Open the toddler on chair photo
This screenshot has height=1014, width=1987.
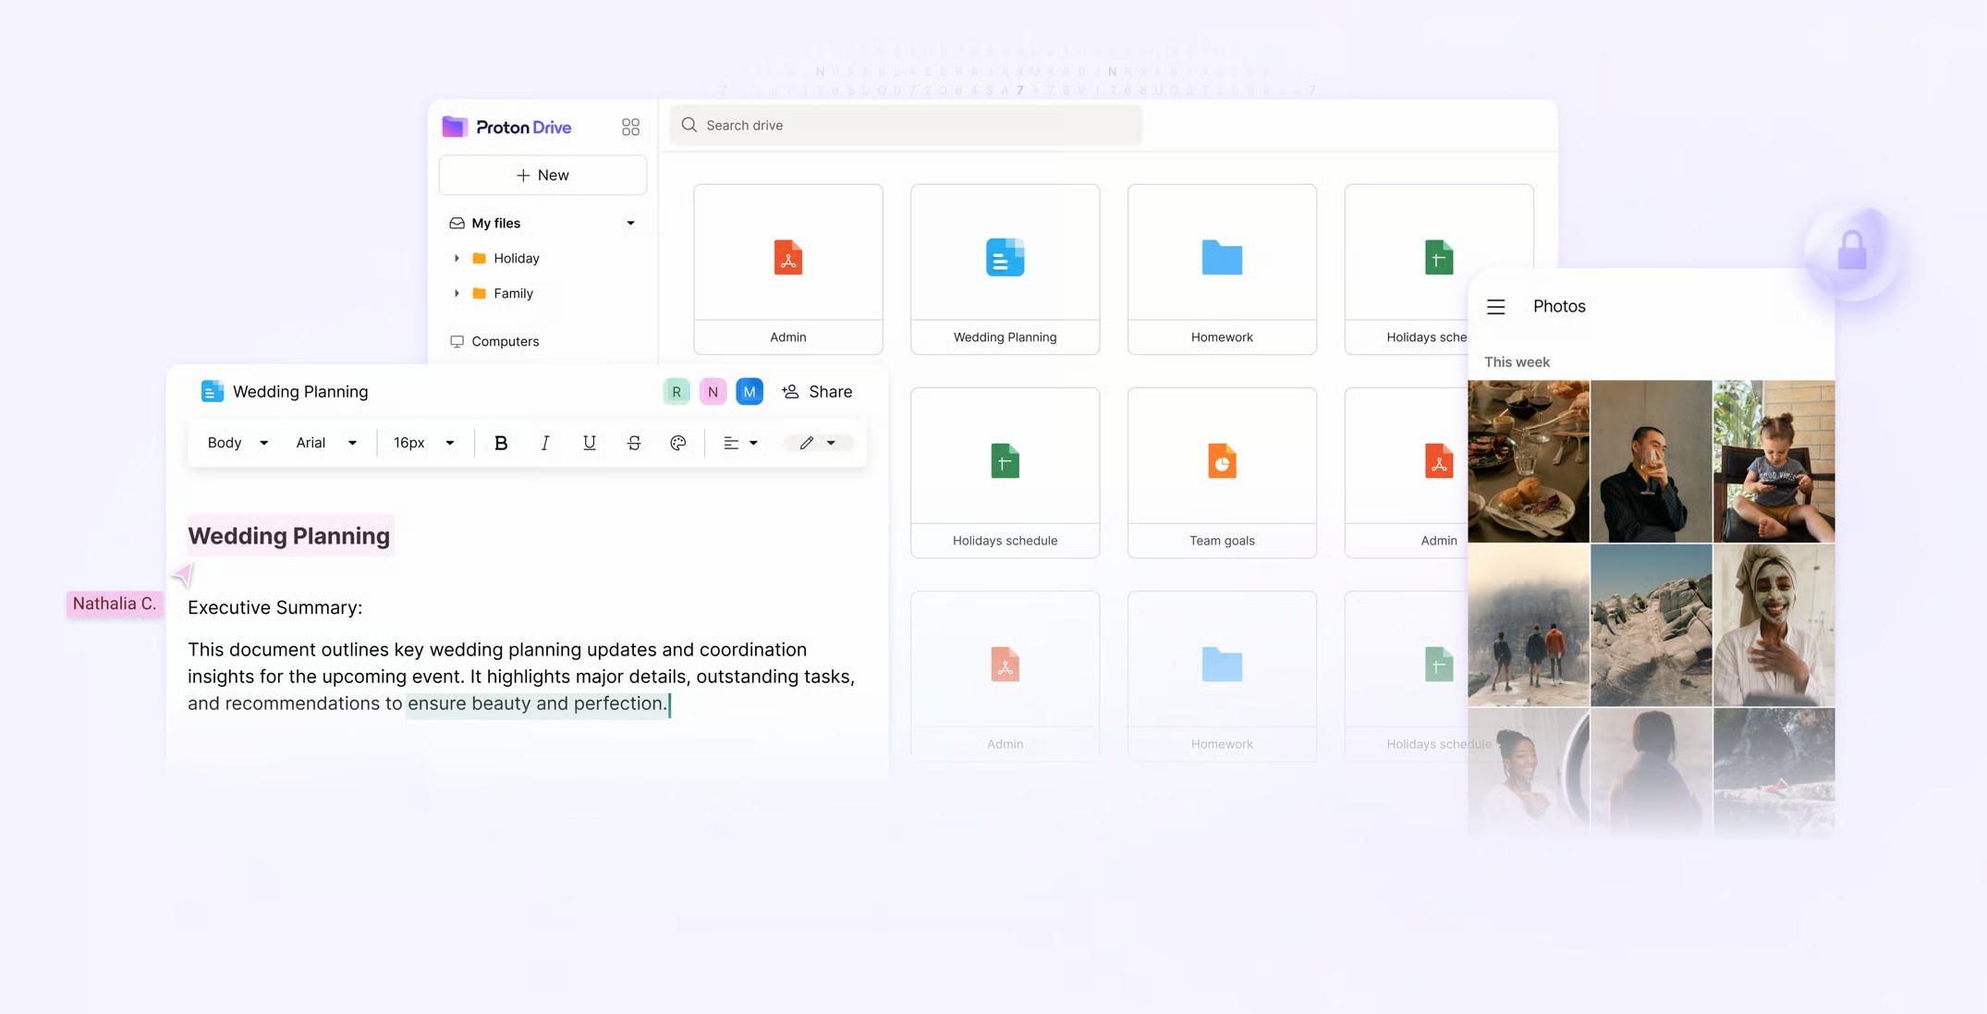[x=1774, y=461]
